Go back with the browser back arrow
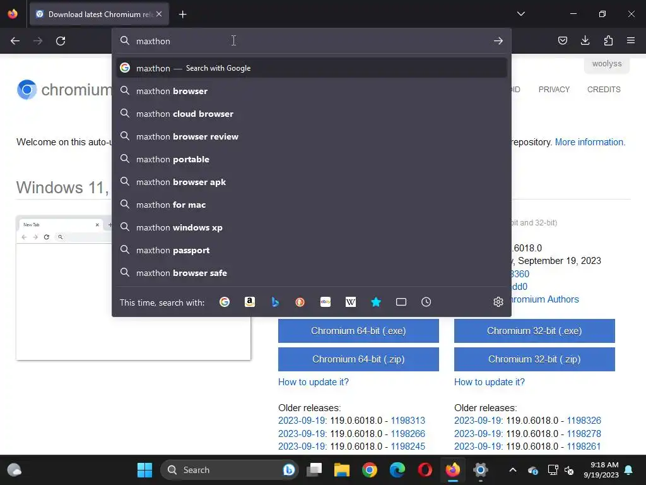This screenshot has height=485, width=646. [15, 41]
